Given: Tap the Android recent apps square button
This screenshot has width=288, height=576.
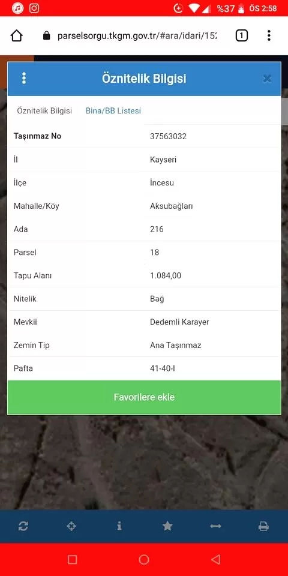Looking at the screenshot, I should click(73, 559).
